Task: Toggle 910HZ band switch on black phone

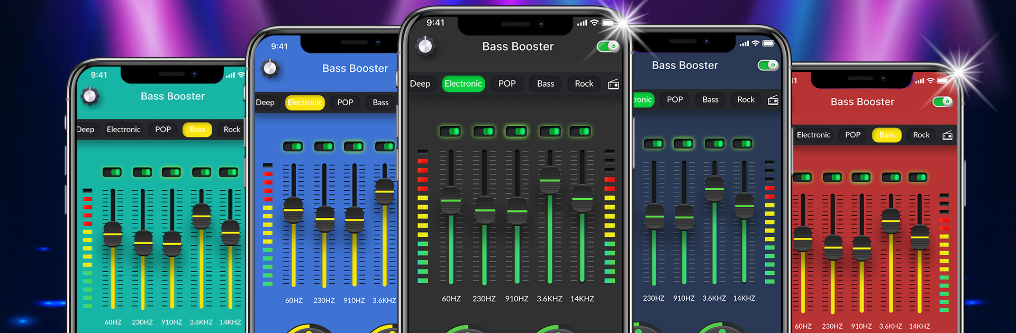Action: point(516,131)
